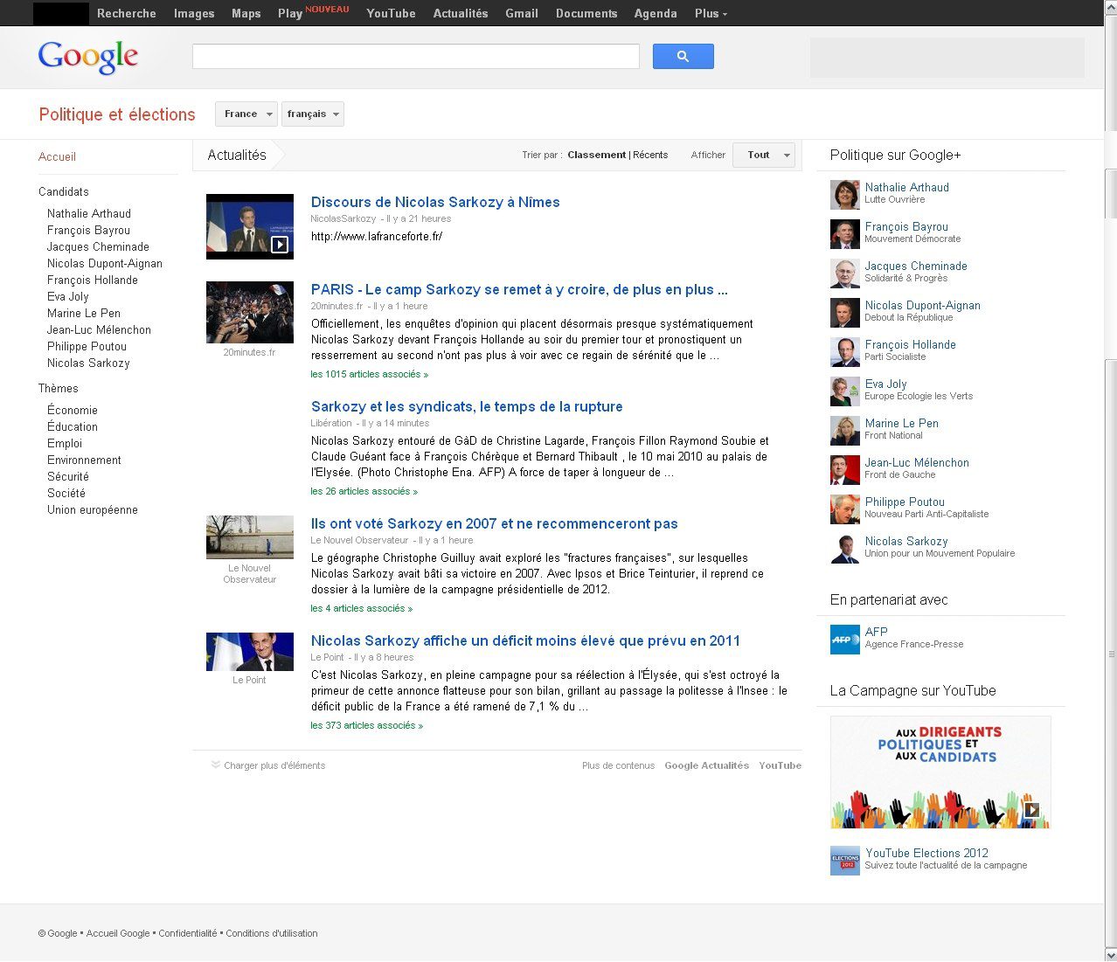Screen dimensions: 1117x962
Task: Sort news by Classement
Action: 596,155
